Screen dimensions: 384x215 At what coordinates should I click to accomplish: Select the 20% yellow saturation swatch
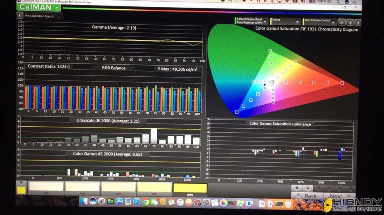[46, 187]
